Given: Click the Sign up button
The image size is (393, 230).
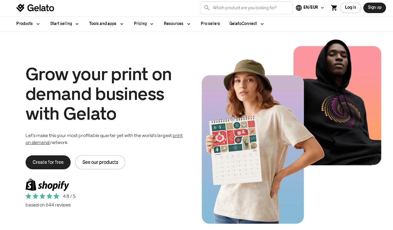Looking at the screenshot, I should [x=374, y=8].
